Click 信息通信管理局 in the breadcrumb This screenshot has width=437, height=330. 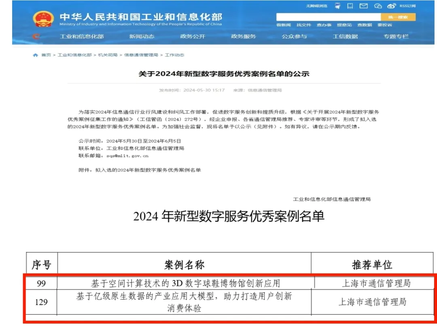click(141, 55)
